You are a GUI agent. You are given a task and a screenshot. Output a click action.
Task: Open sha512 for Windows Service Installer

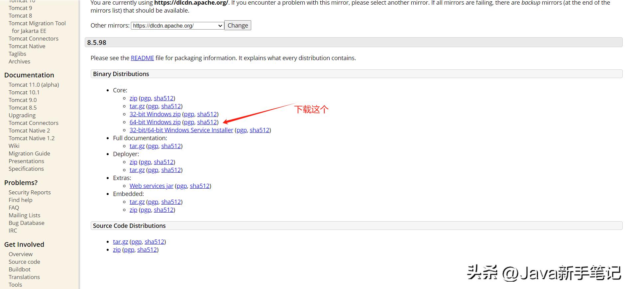point(260,130)
